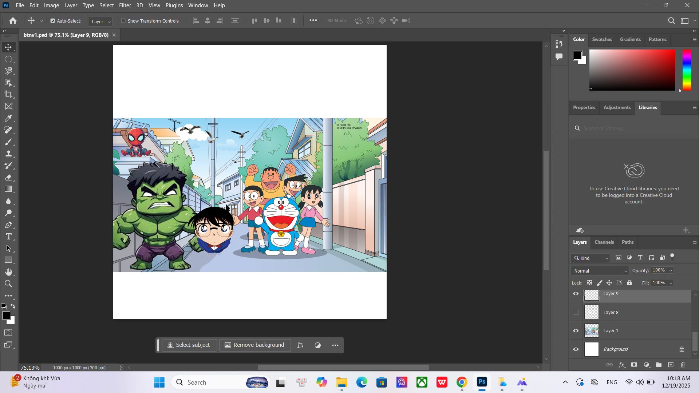Add a layer mask in Layers panel
The height and width of the screenshot is (393, 699).
[634, 365]
